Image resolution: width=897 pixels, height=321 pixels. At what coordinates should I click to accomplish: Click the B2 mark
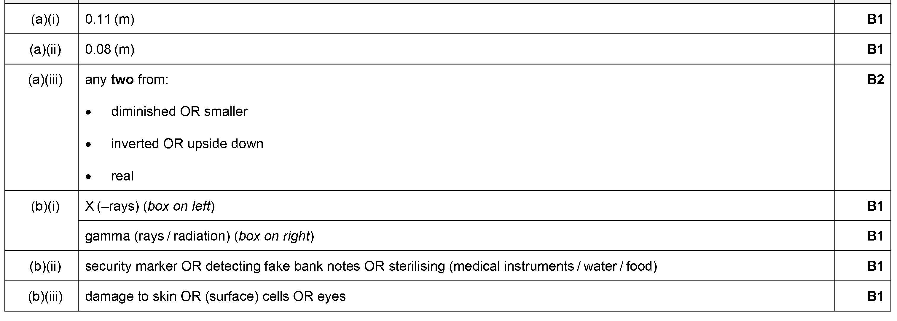point(875,80)
